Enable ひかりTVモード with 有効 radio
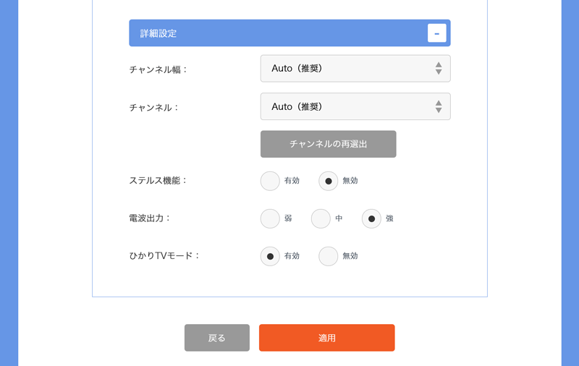 click(x=270, y=256)
